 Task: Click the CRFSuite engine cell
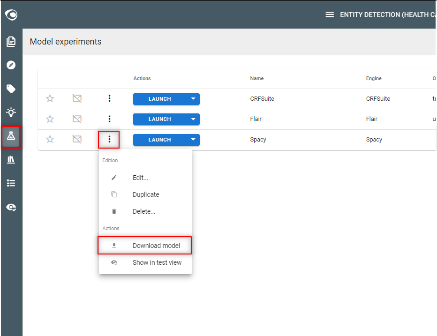[378, 98]
